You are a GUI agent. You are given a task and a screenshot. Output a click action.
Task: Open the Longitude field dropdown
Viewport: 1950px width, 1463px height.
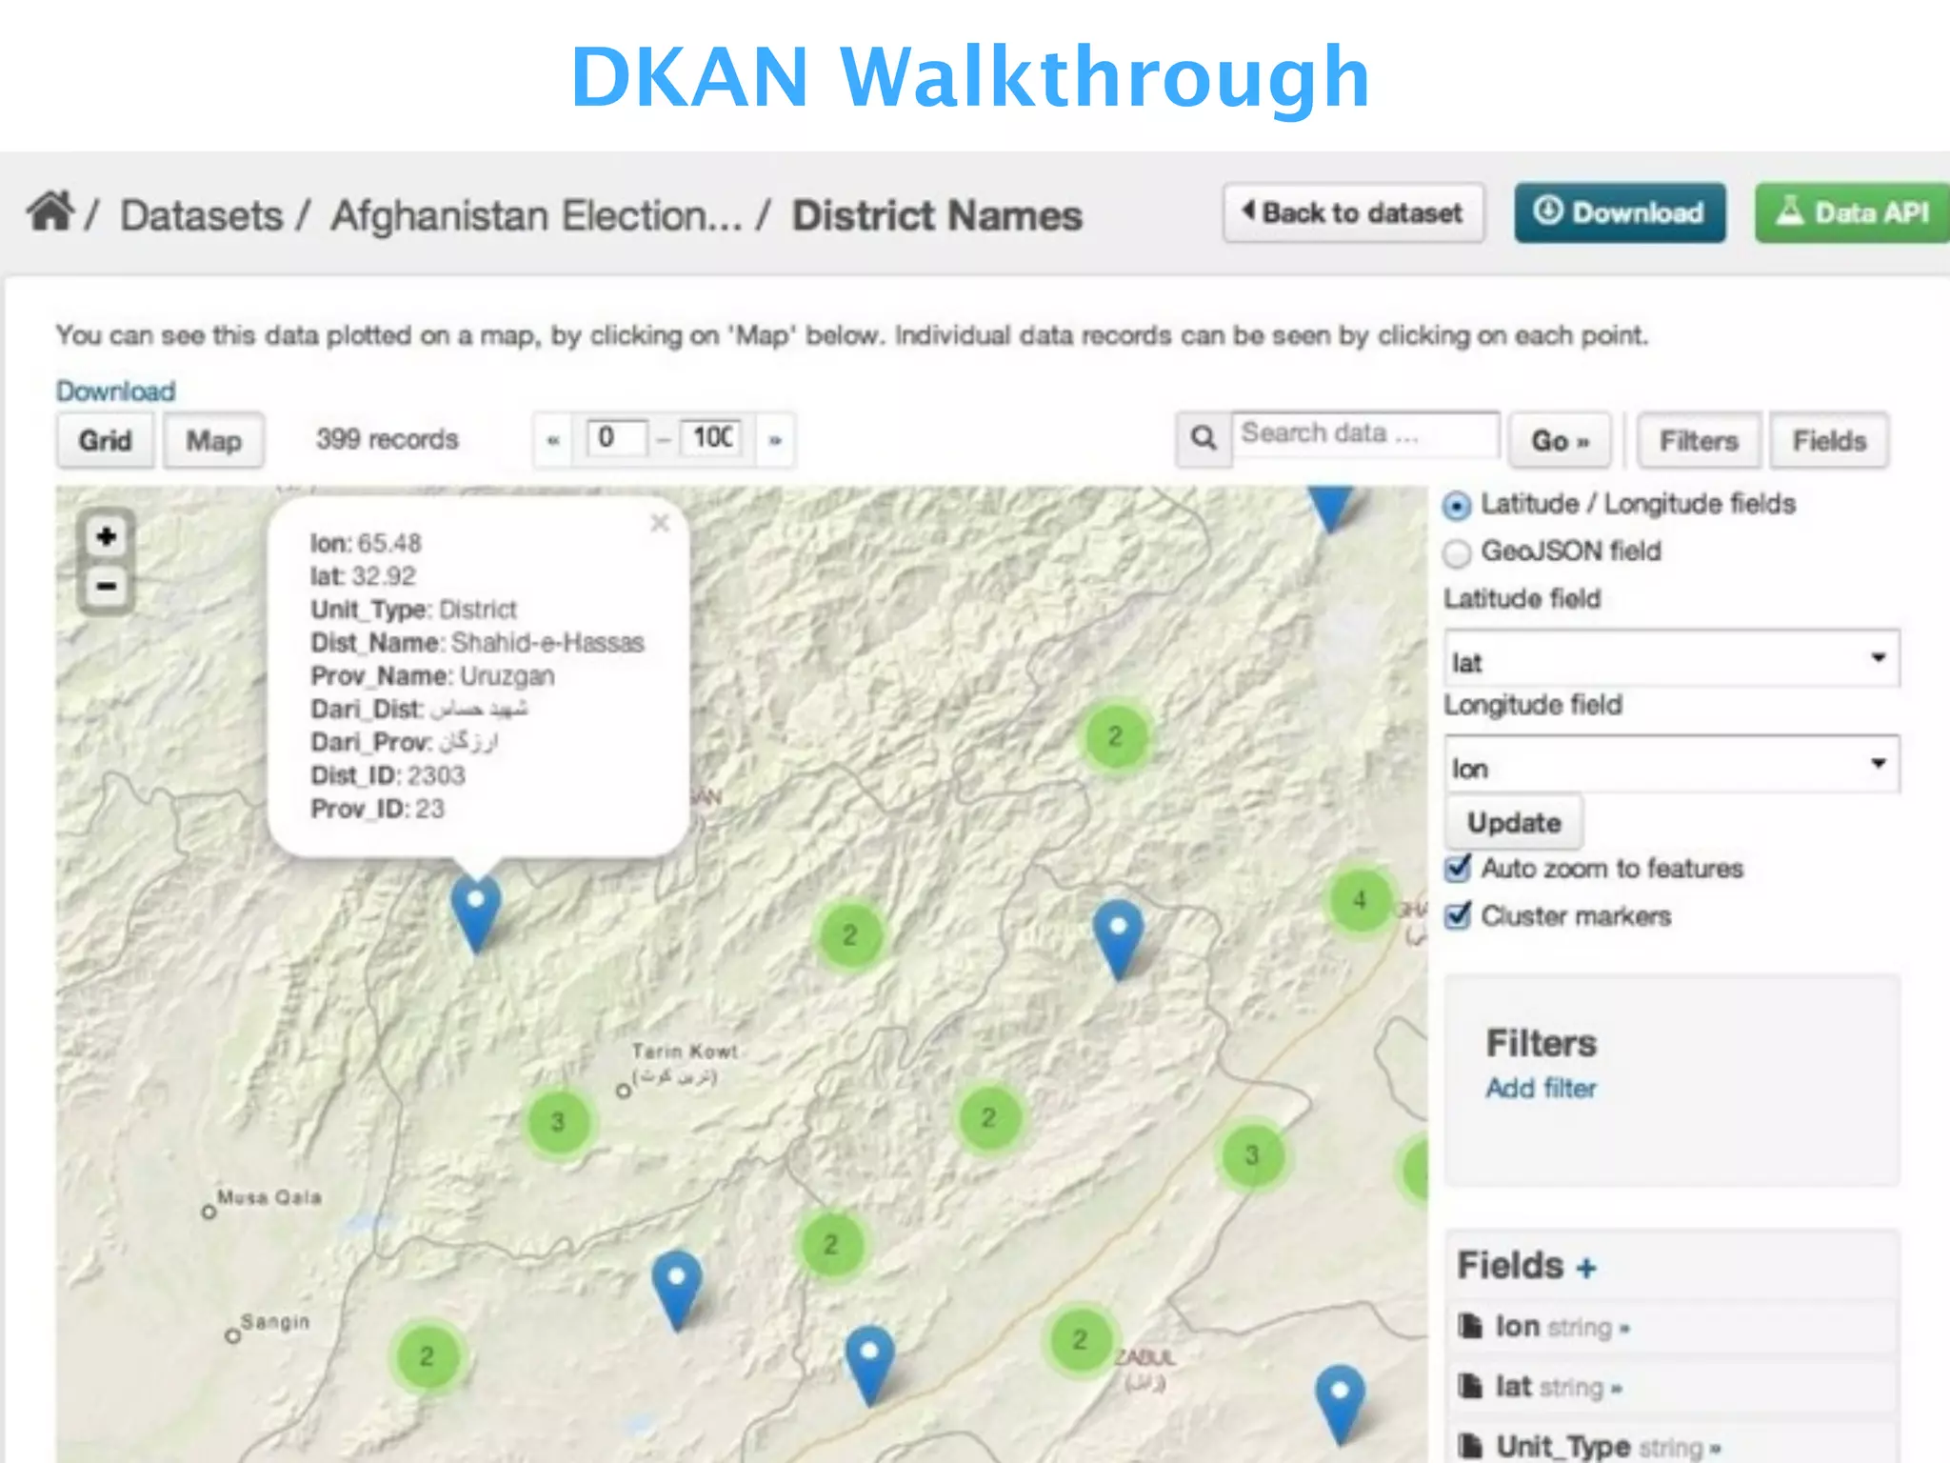click(x=1672, y=765)
